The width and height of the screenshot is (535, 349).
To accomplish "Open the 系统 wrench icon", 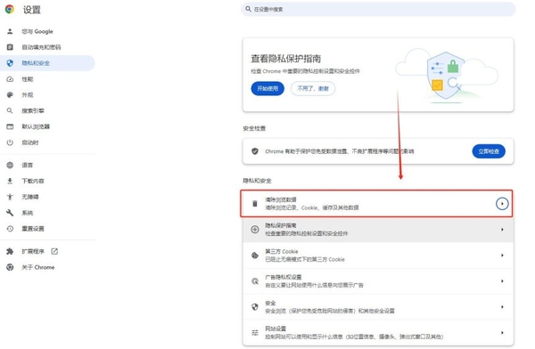I will coord(10,213).
